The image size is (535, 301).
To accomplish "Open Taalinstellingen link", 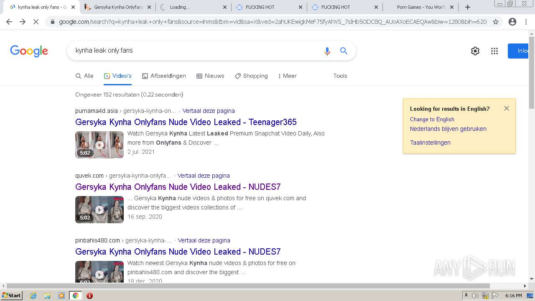I will (430, 143).
